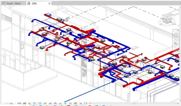The width and height of the screenshot is (181, 106).
Task: Close the {3D} view tab
Action: (49, 3)
